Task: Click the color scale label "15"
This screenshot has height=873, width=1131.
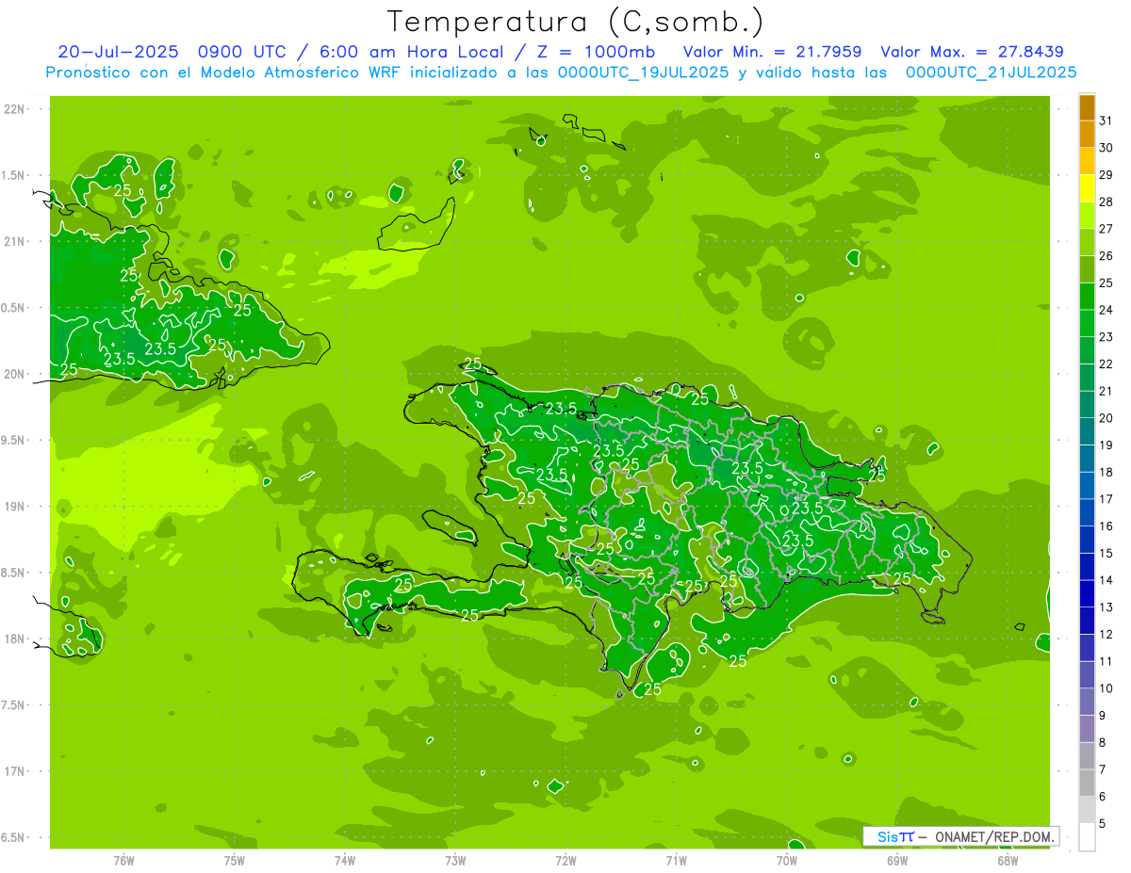Action: 1106,554
